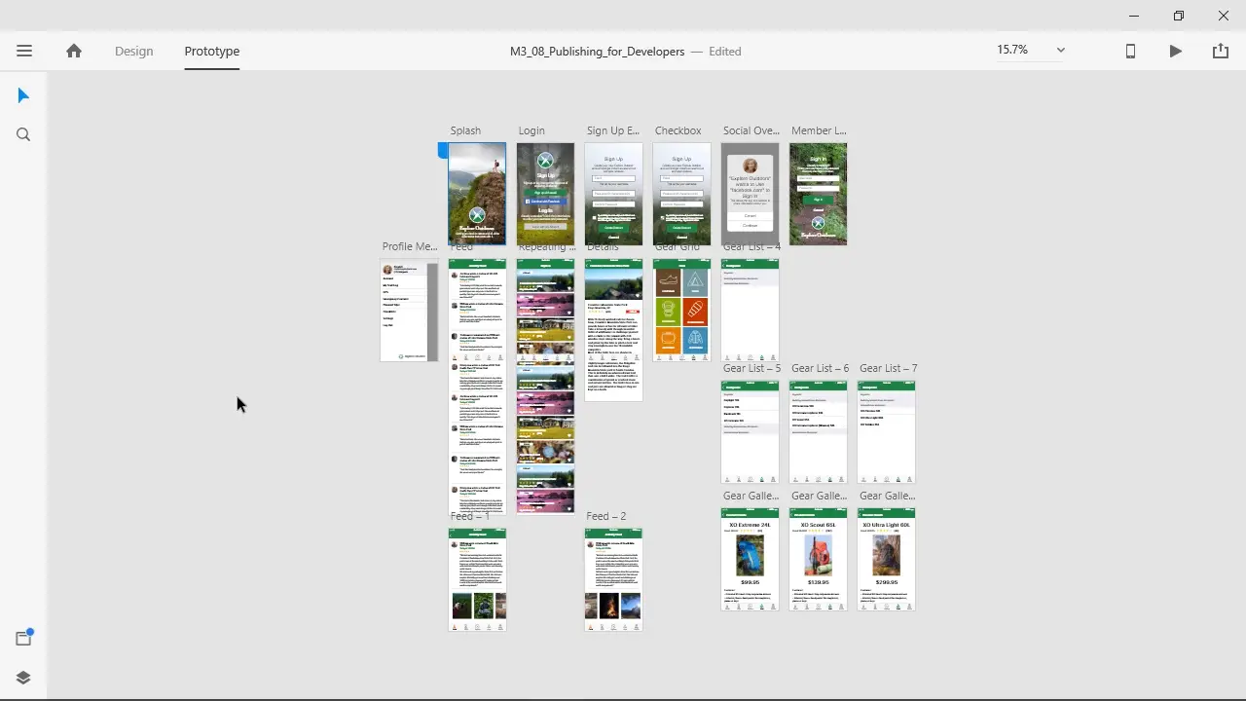Click the Feed – 2 label

coord(605,516)
